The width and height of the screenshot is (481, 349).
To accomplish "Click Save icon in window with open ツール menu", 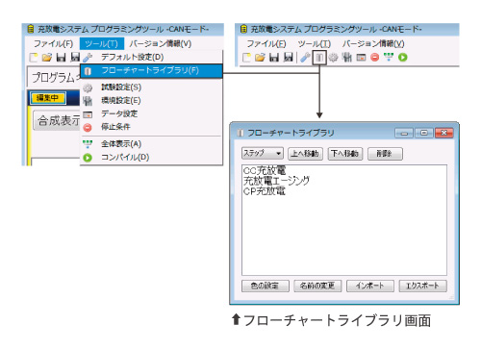I will point(61,58).
